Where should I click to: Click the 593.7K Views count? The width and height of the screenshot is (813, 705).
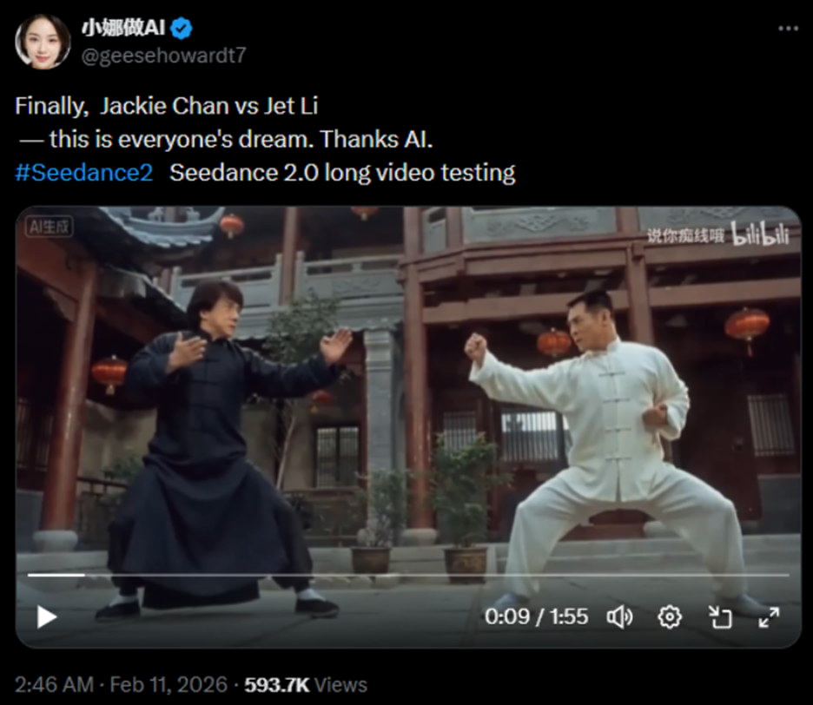(x=306, y=685)
